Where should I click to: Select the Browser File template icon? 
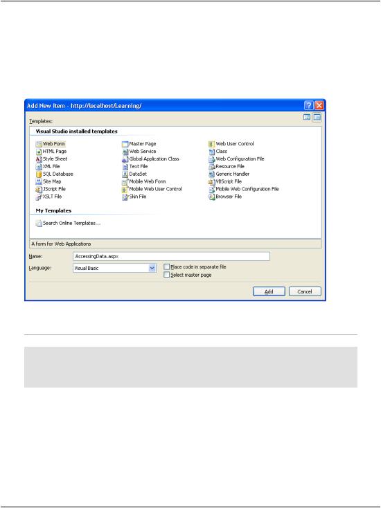212,197
